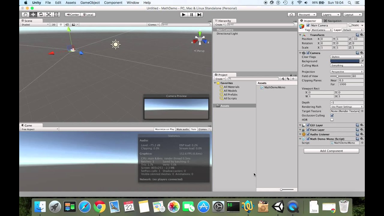Screen dimensions: 384x216
Task: Open Camera component help icon
Action: click(357, 53)
